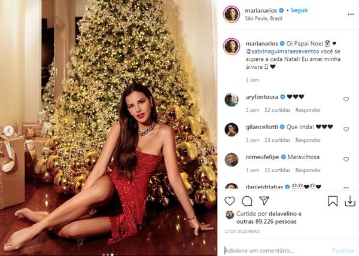This screenshot has height=256, width=359.
Task: Like aryfontoura's comment
Action: click(x=346, y=99)
